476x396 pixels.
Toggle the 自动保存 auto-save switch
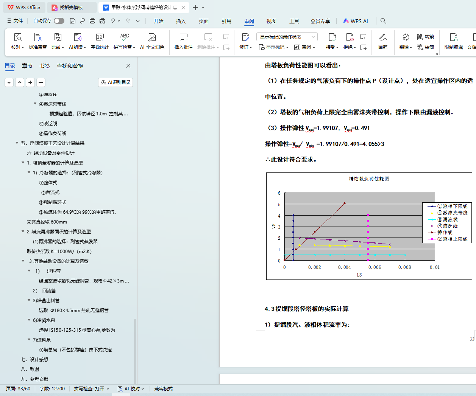(x=59, y=21)
